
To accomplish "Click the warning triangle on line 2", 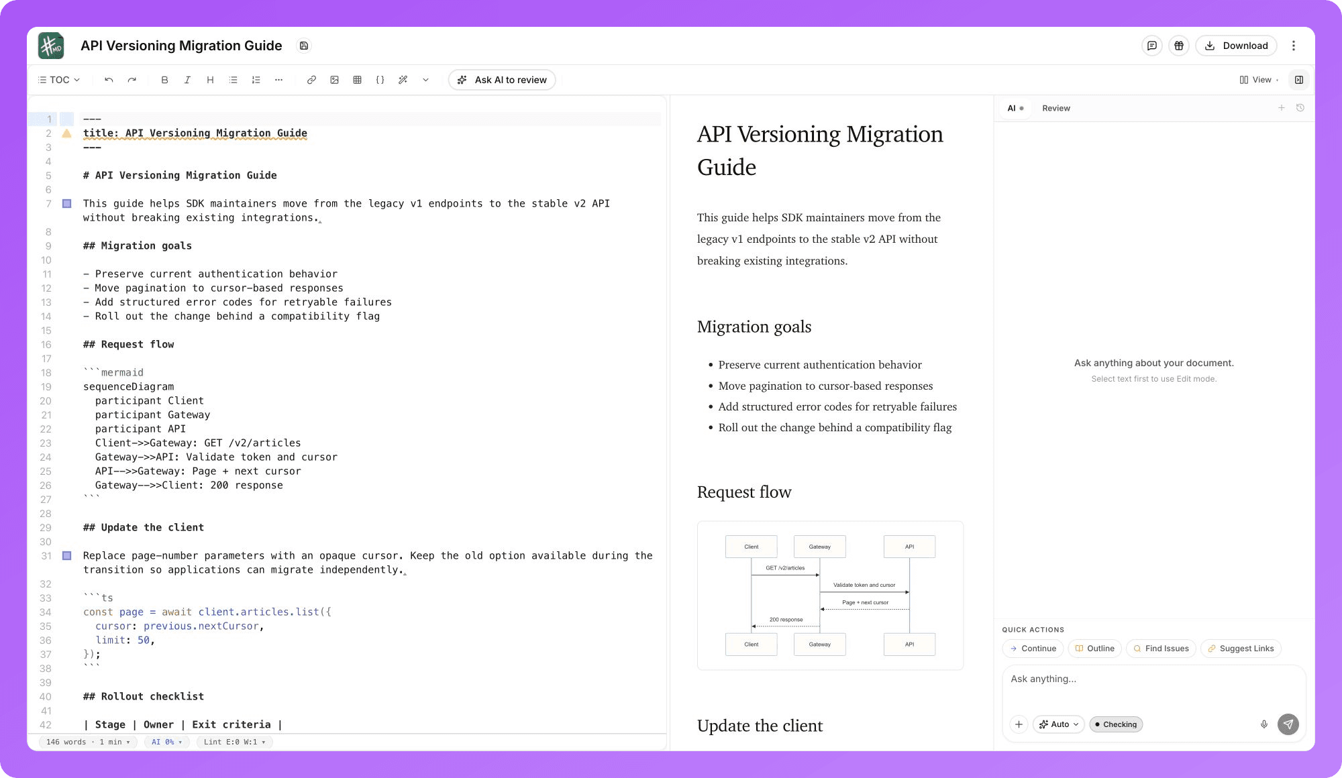I will (66, 133).
